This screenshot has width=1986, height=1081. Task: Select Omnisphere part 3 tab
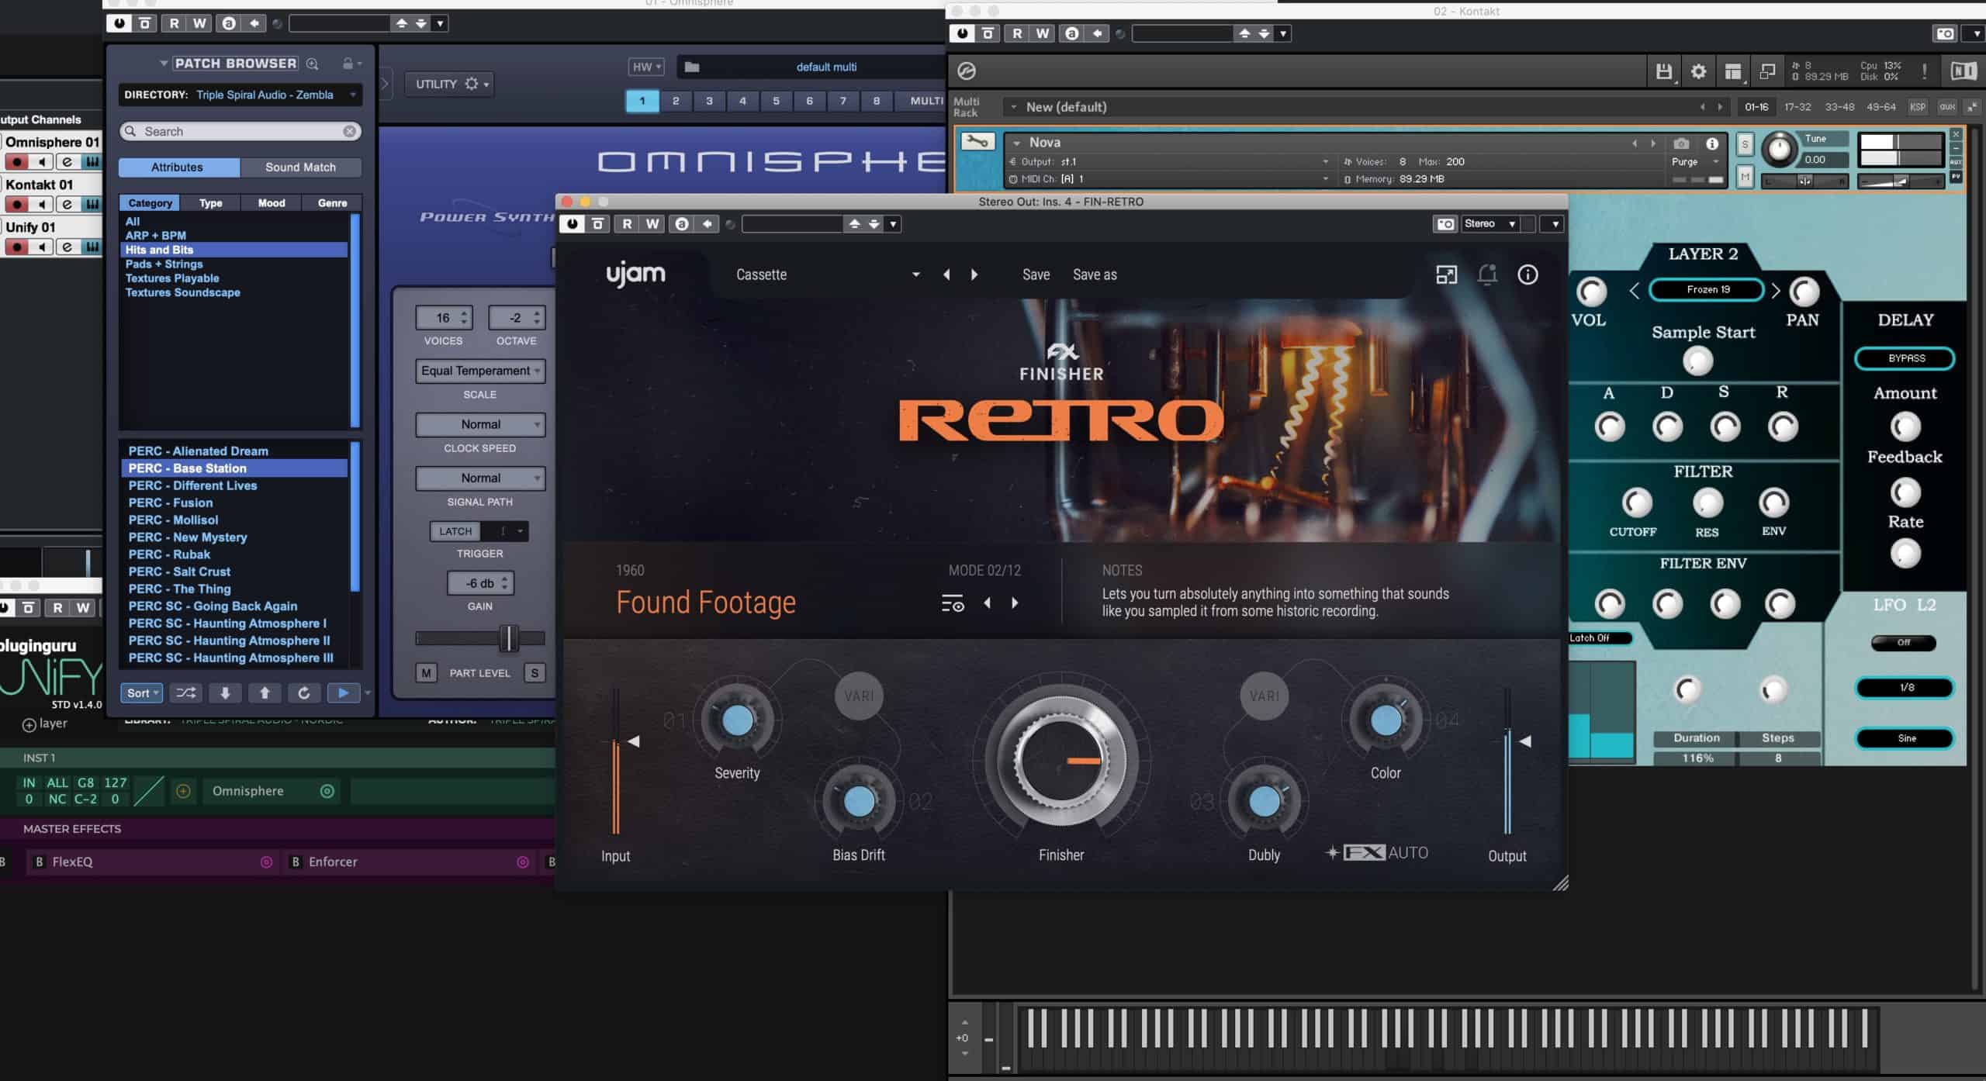[709, 101]
